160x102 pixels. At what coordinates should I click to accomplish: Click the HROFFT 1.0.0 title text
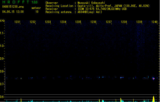(x=20, y=2)
